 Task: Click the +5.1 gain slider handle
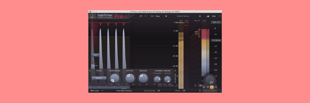point(95,55)
